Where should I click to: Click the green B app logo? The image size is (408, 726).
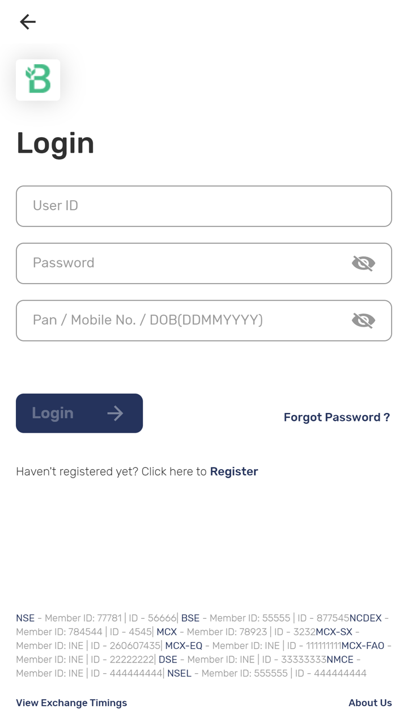click(38, 80)
